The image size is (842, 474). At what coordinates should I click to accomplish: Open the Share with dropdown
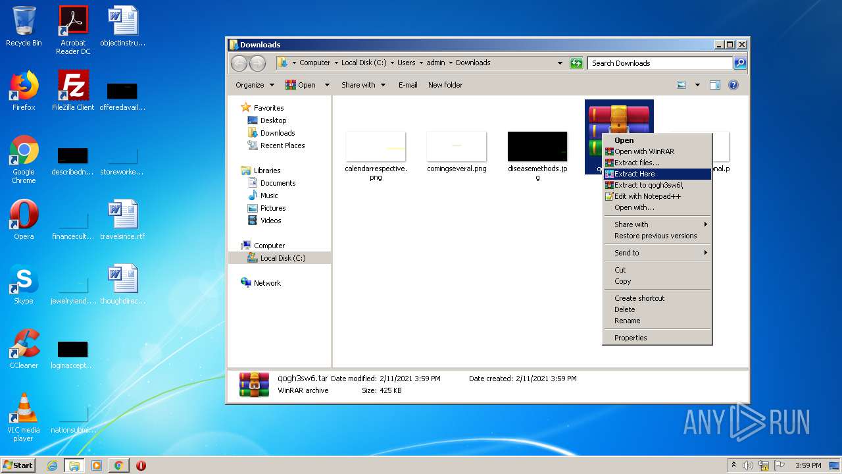362,85
